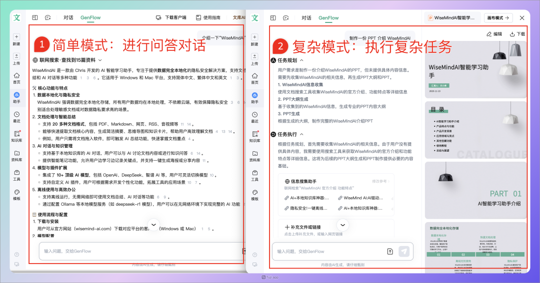This screenshot has height=283, width=540.
Task: Collapse the 联网搜索 results chevron
Action: pyautogui.click(x=100, y=60)
